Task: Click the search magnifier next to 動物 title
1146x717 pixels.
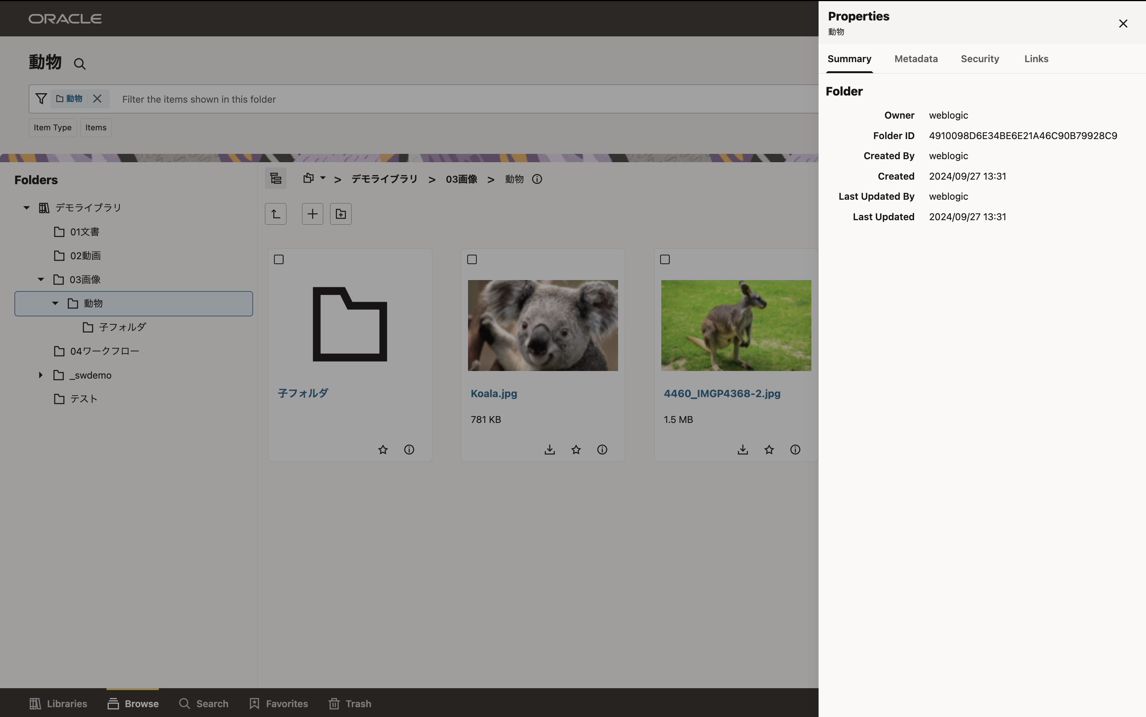Action: click(x=80, y=64)
